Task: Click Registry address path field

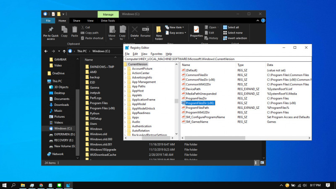Action: pos(218,59)
